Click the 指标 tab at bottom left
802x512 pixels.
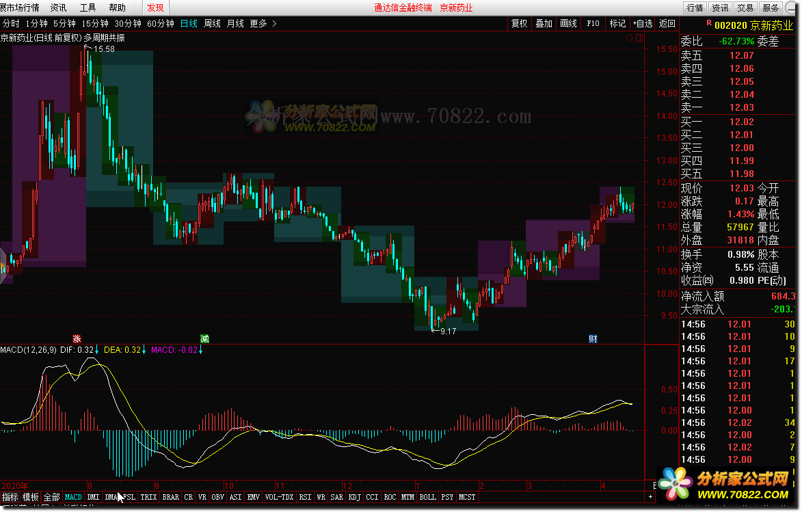pyautogui.click(x=10, y=497)
